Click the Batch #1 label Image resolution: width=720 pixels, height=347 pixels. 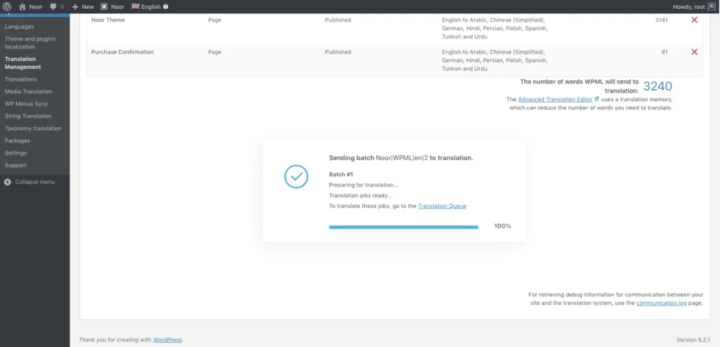(x=341, y=174)
